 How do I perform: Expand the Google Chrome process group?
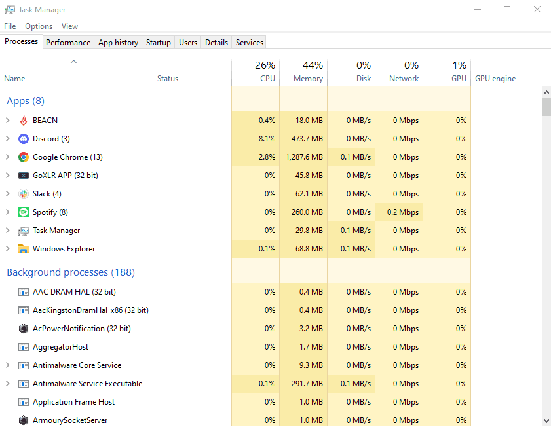[x=7, y=157]
